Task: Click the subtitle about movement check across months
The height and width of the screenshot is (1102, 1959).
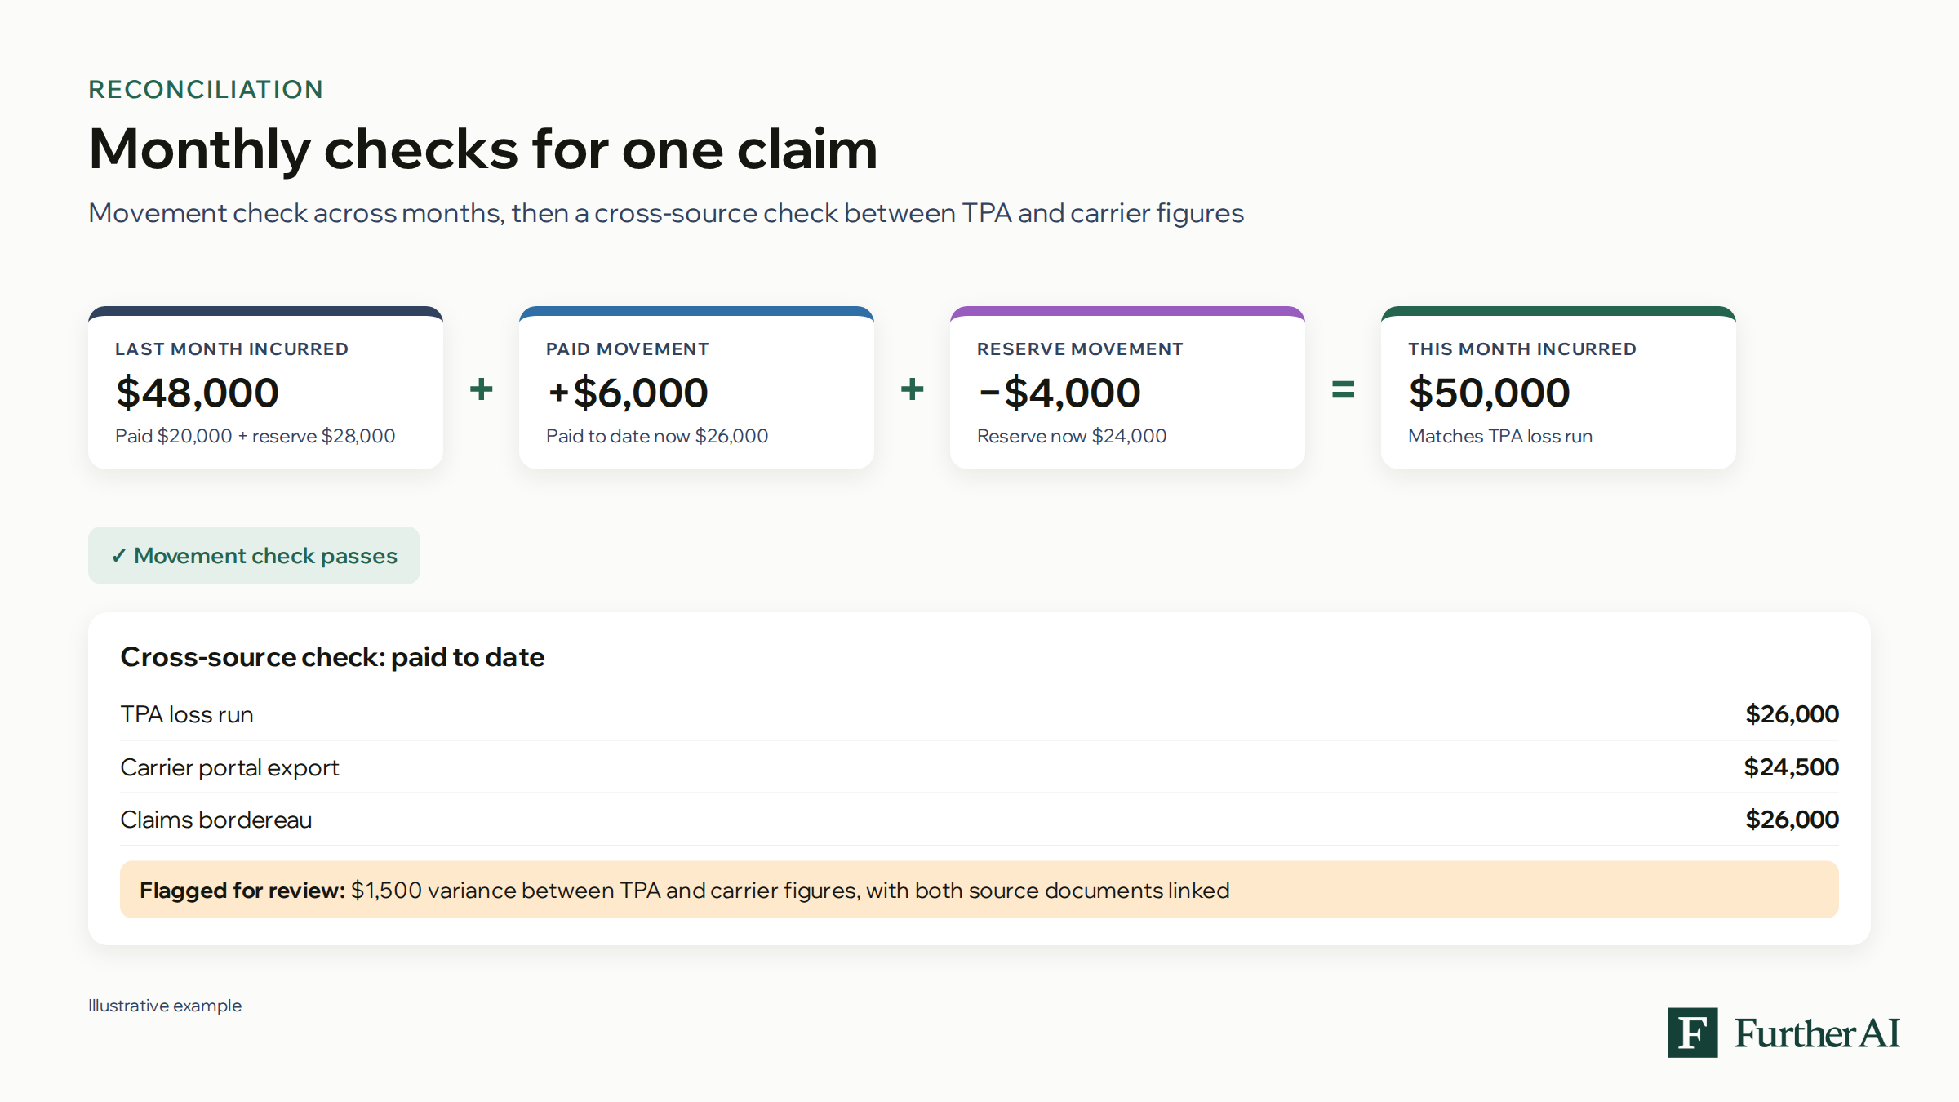Action: 666,213
